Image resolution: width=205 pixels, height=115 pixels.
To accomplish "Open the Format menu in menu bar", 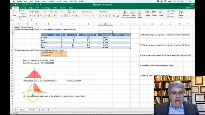I will pyautogui.click(x=51, y=1).
